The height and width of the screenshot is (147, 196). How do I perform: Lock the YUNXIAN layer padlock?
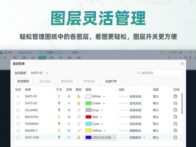[x=79, y=124]
